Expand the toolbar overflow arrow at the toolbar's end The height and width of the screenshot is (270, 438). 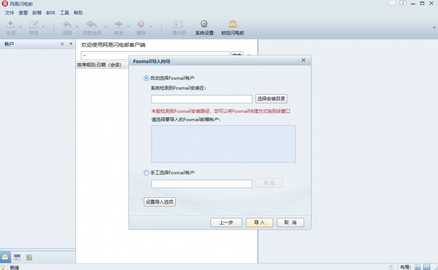(x=434, y=27)
